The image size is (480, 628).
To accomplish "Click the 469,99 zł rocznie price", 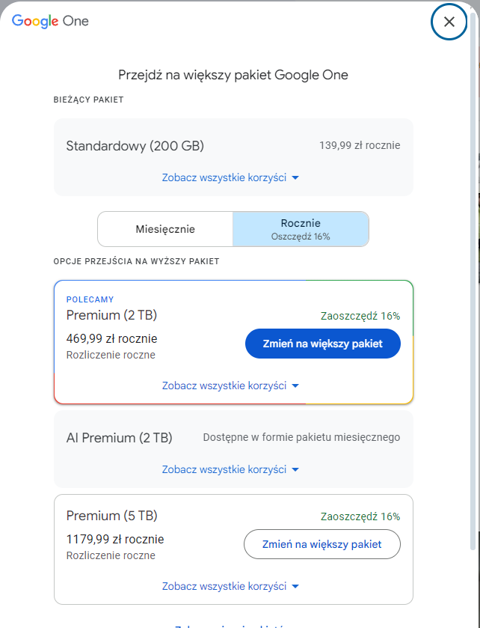I will (x=111, y=338).
